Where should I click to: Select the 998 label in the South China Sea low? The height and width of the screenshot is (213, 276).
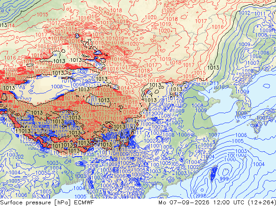[202, 196]
